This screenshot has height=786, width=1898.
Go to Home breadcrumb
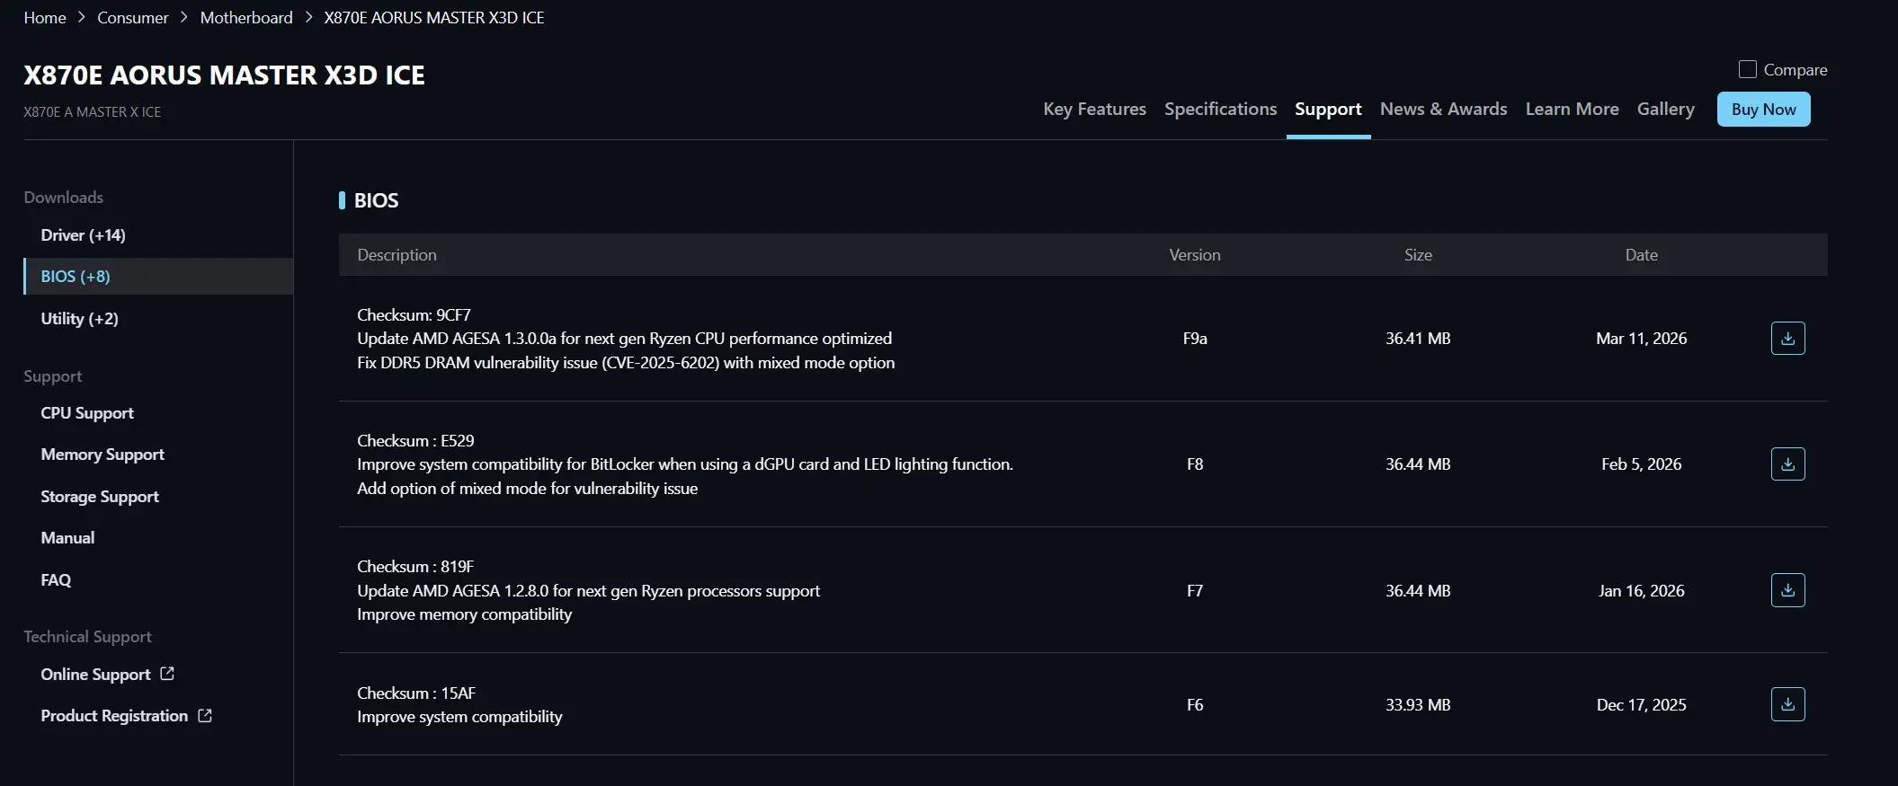[45, 18]
